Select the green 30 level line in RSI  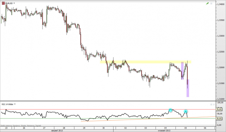108,119
